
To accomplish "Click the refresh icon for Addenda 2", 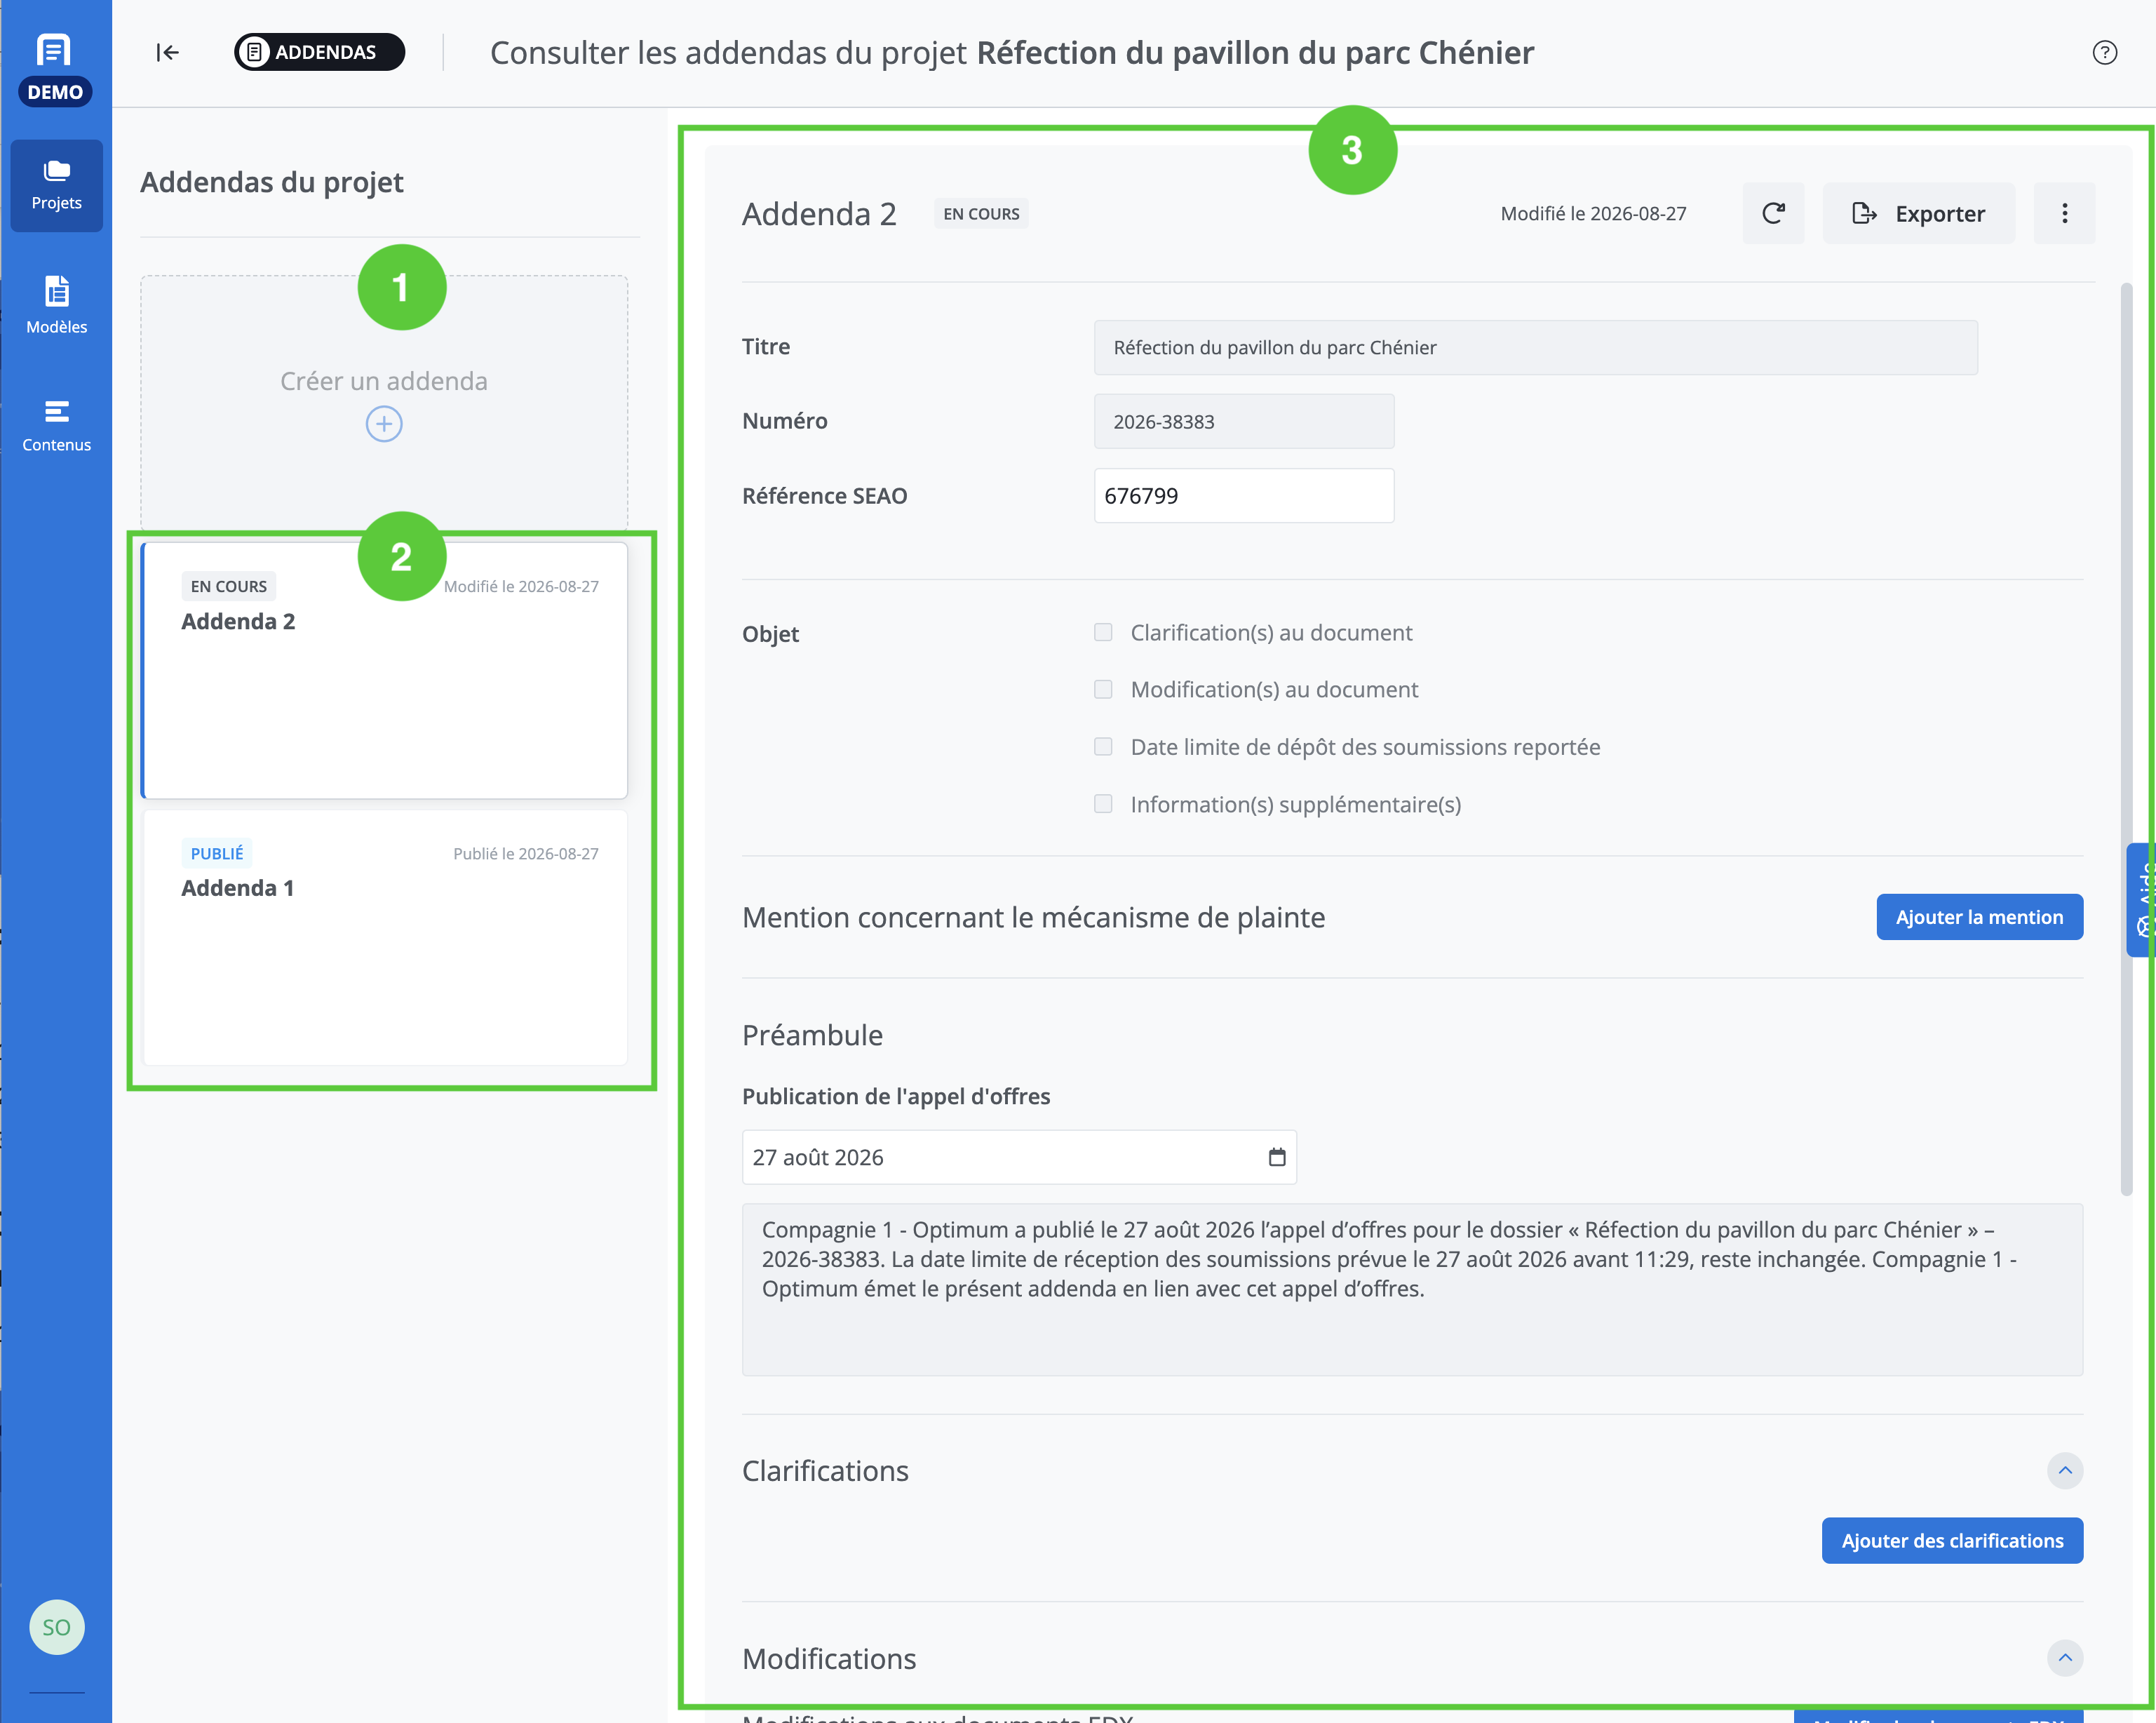I will 1773,213.
